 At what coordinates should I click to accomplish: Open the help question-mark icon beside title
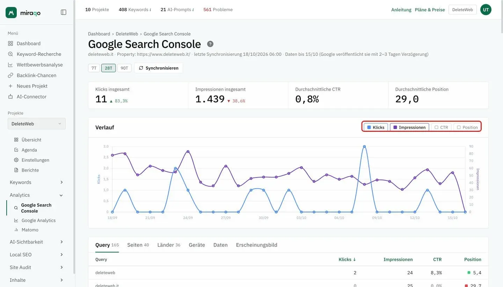210,44
